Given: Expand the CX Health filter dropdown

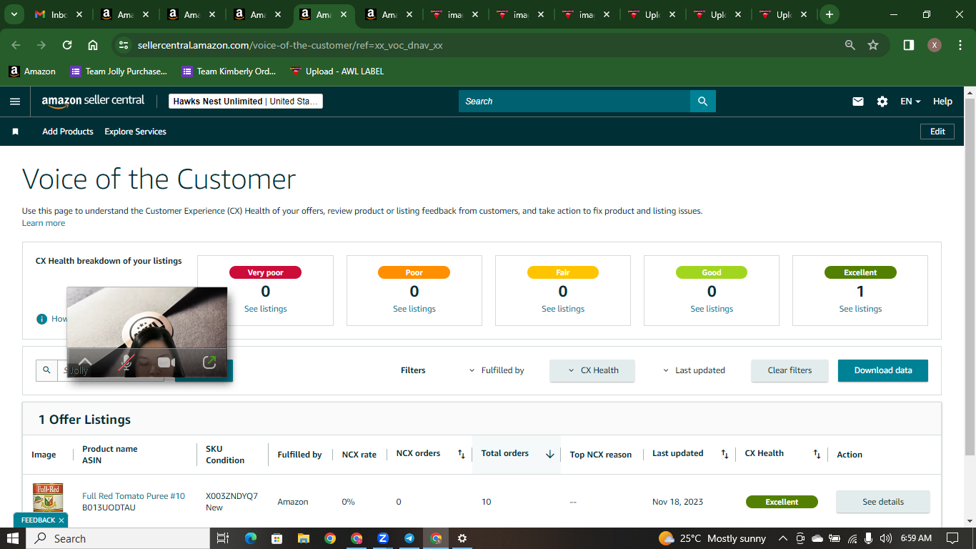Looking at the screenshot, I should pos(592,370).
